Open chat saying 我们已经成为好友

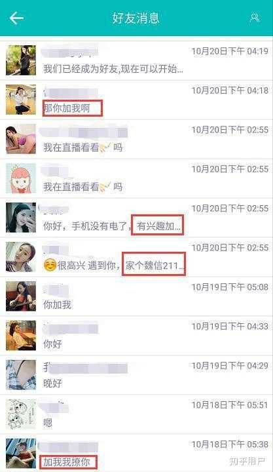pyautogui.click(x=136, y=60)
